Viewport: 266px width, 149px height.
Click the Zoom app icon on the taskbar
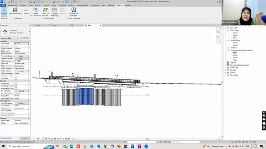(x=146, y=146)
